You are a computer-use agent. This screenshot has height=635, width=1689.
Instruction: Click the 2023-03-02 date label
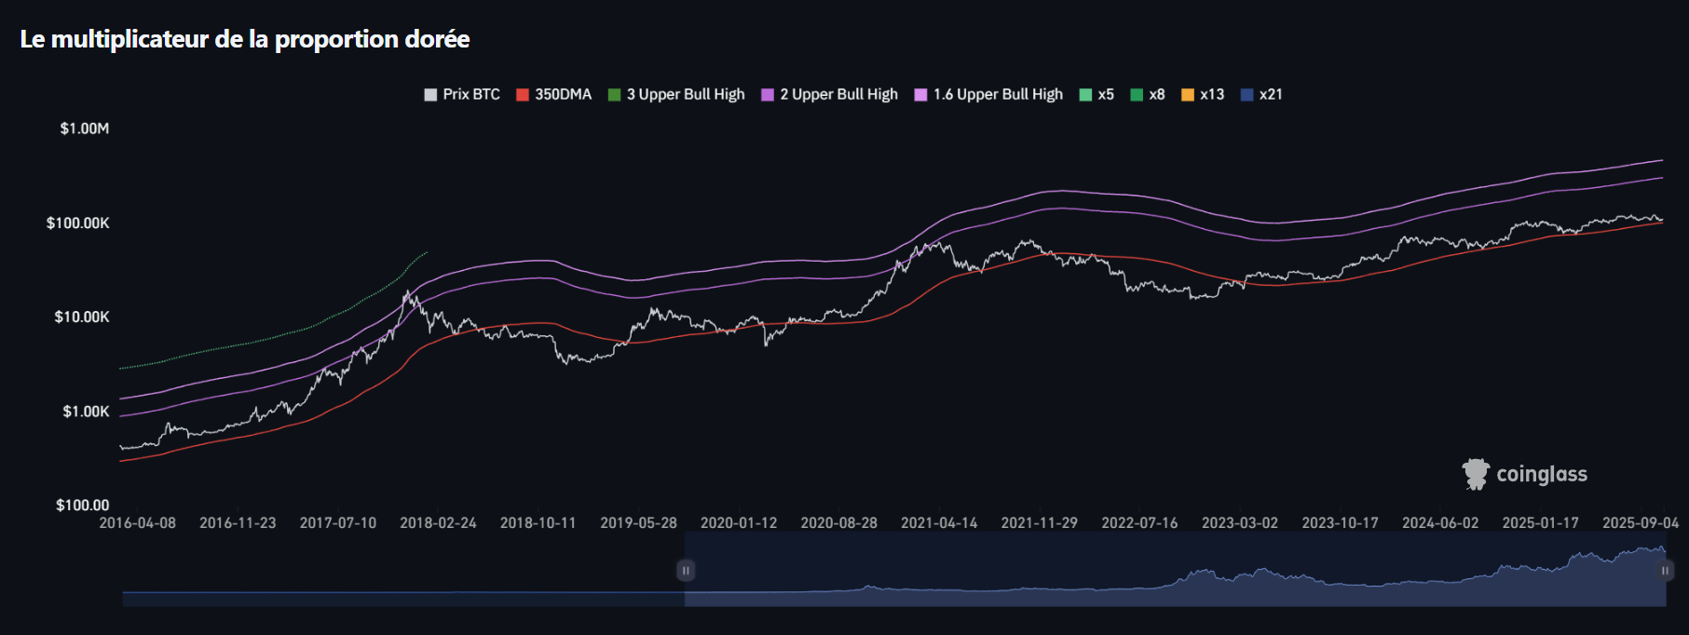[1240, 523]
